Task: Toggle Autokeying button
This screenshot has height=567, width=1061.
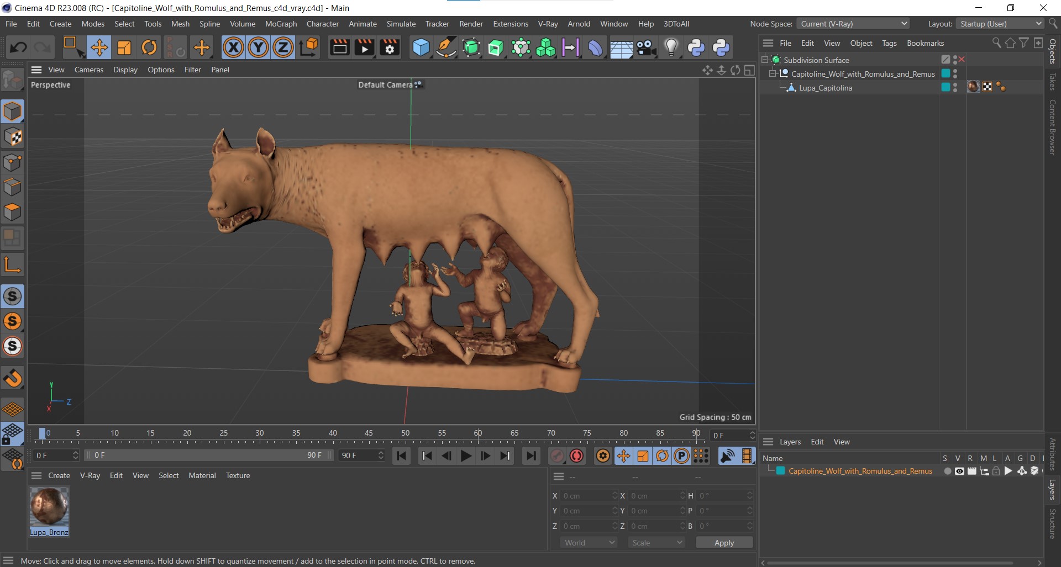Action: [x=577, y=456]
